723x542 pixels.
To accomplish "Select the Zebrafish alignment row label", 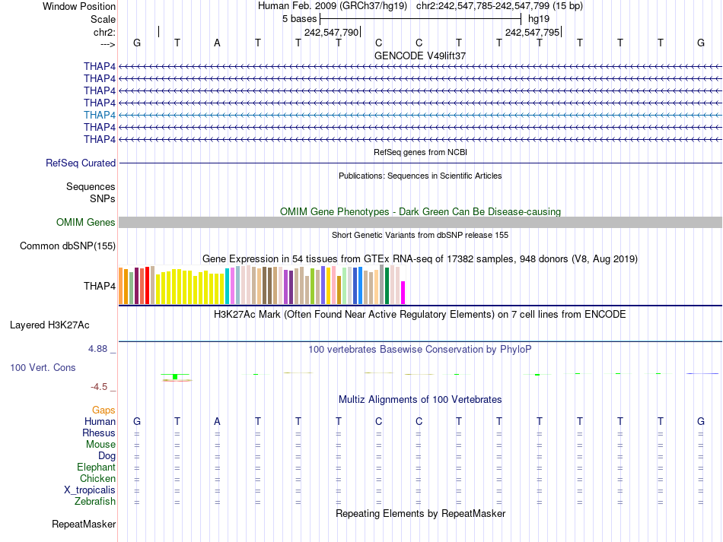I will point(95,502).
